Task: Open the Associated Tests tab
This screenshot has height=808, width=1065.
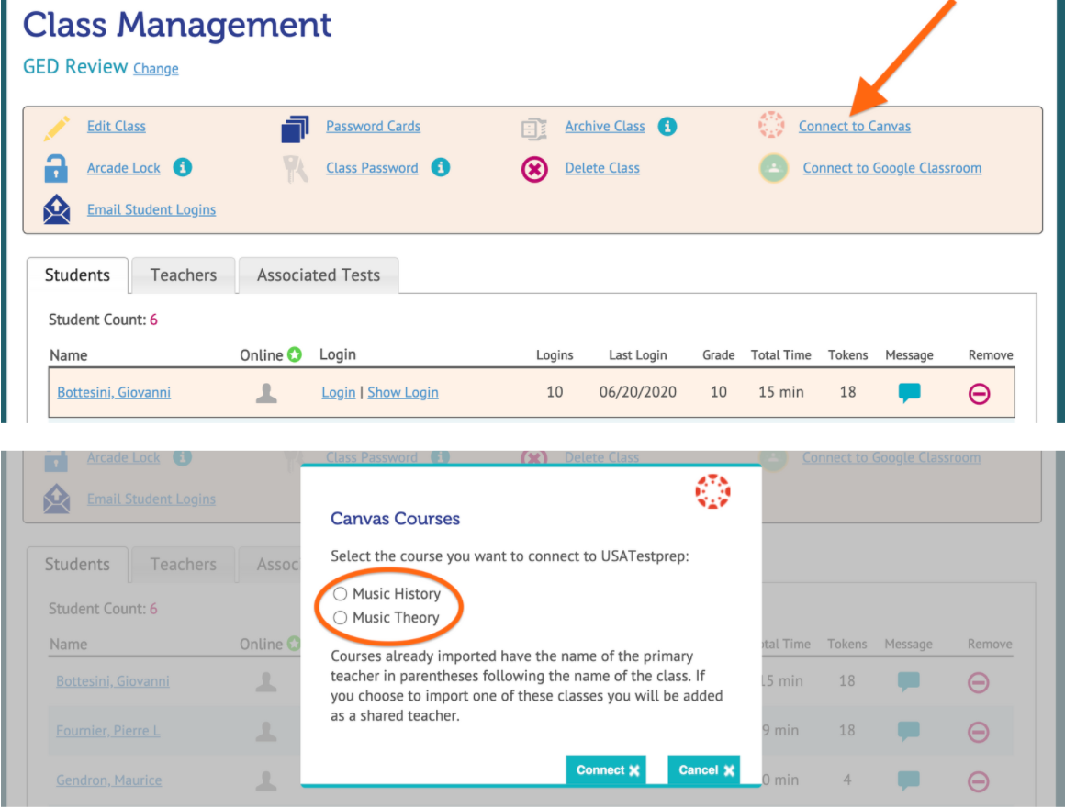Action: 319,275
